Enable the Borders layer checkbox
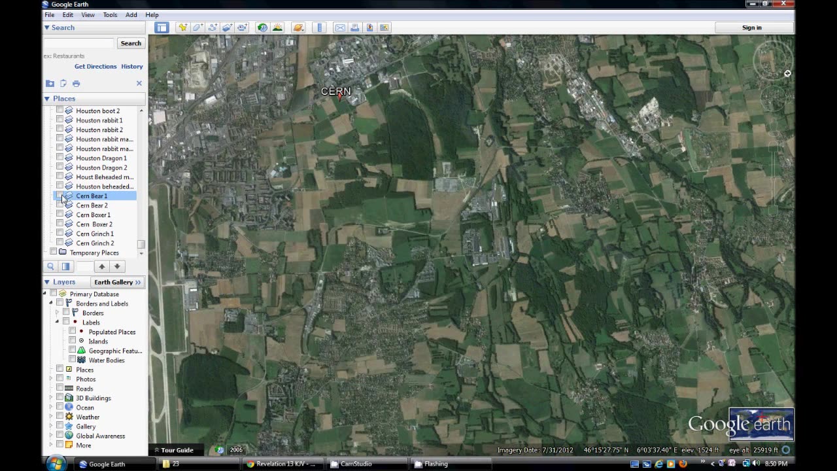This screenshot has height=471, width=837. coord(66,313)
